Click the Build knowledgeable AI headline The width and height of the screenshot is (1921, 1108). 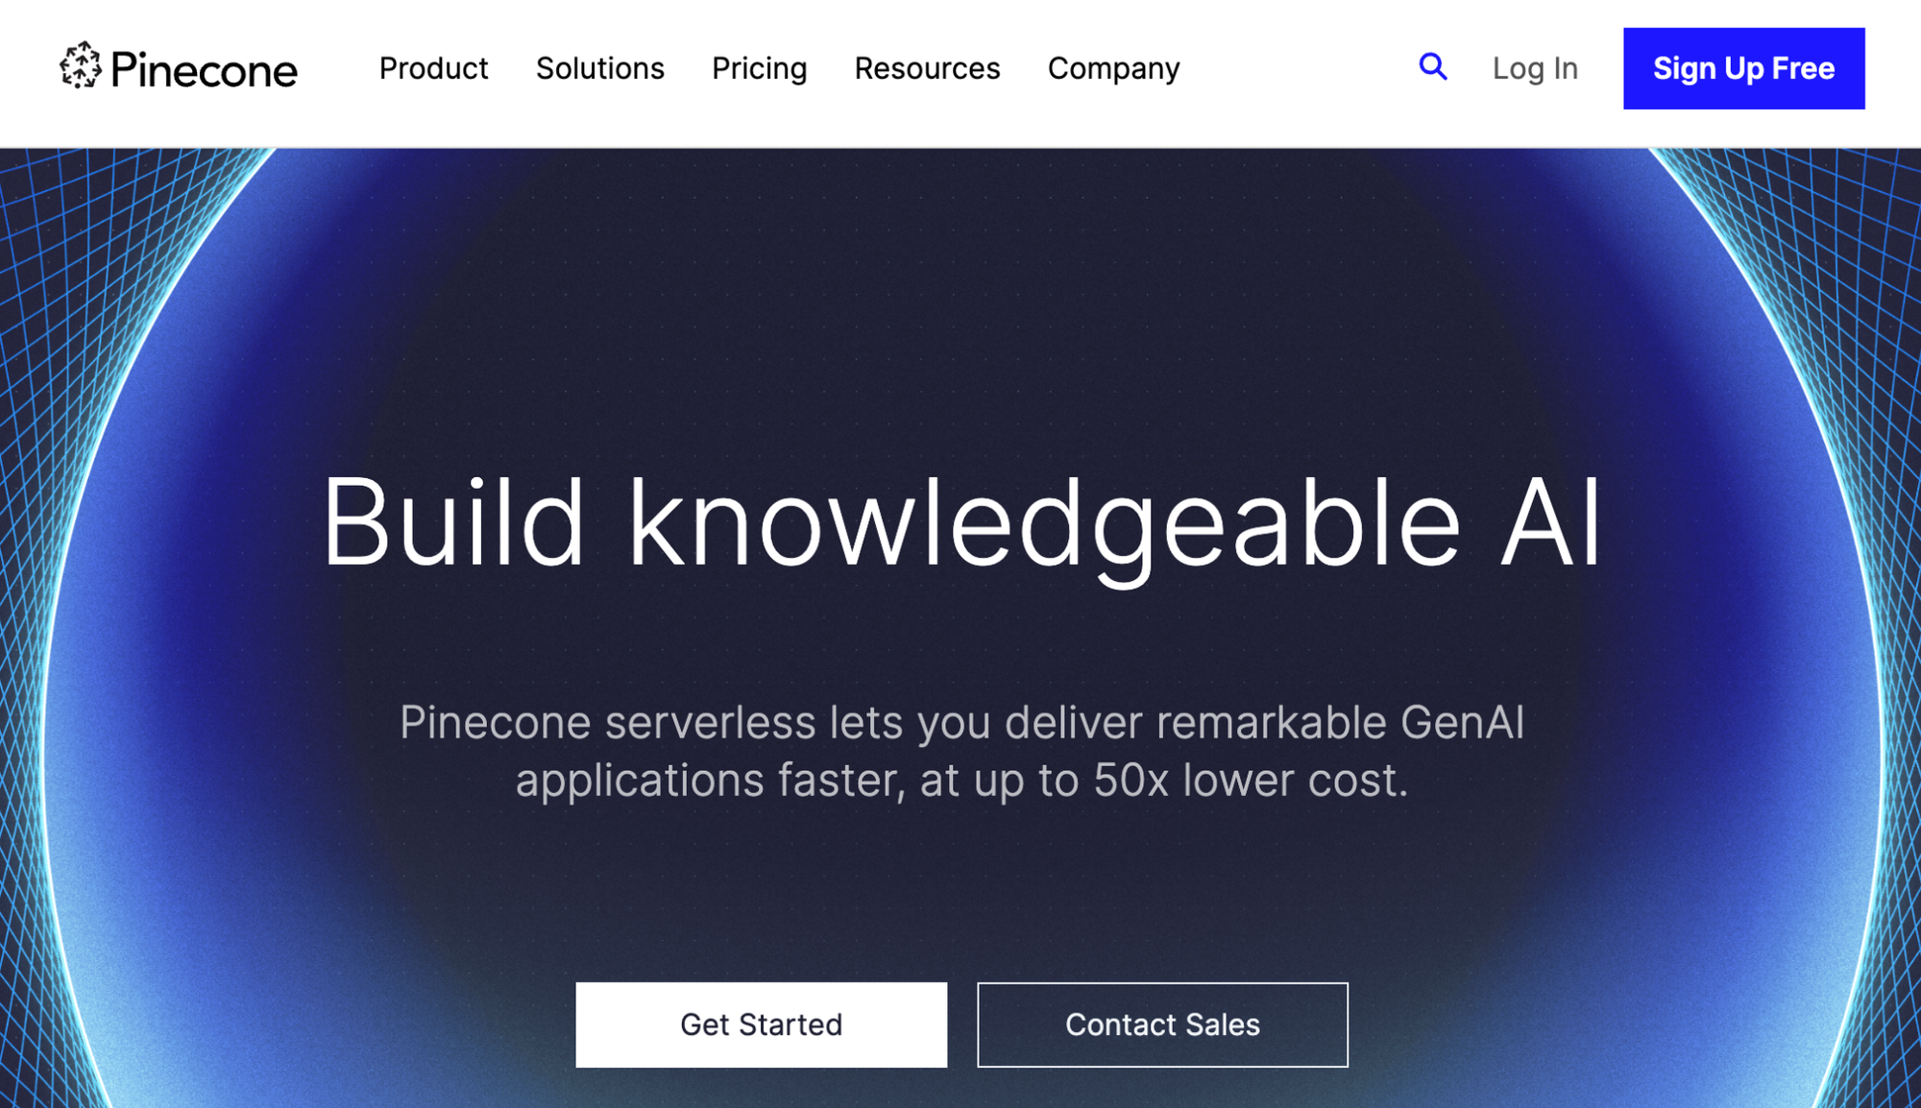960,525
